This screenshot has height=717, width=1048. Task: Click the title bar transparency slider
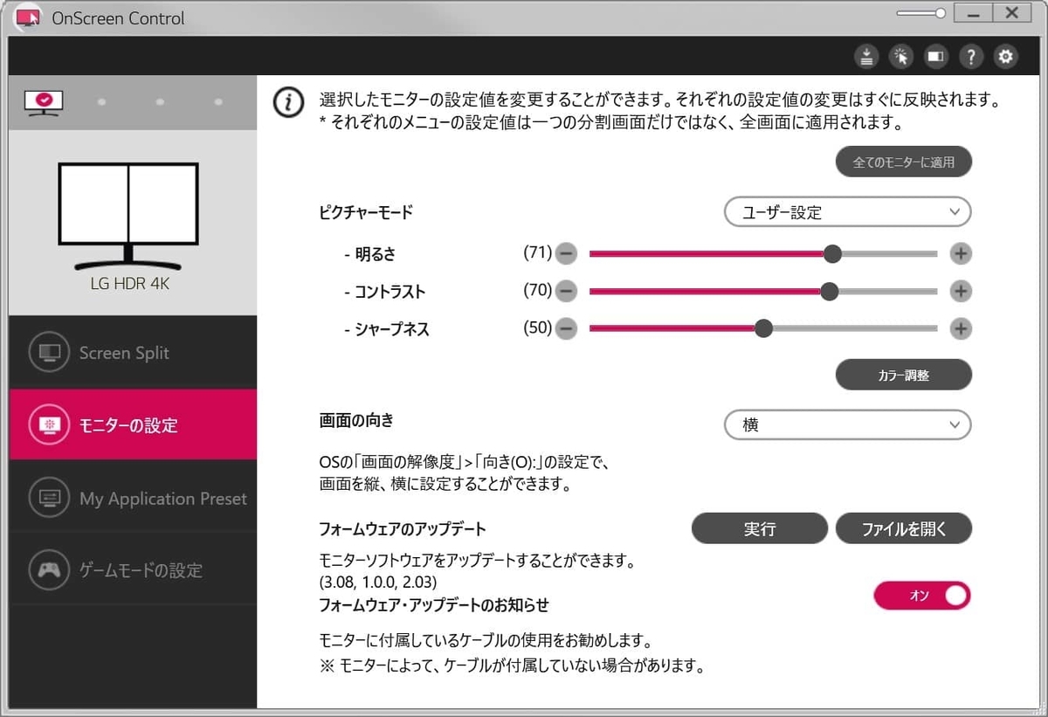pyautogui.click(x=921, y=13)
